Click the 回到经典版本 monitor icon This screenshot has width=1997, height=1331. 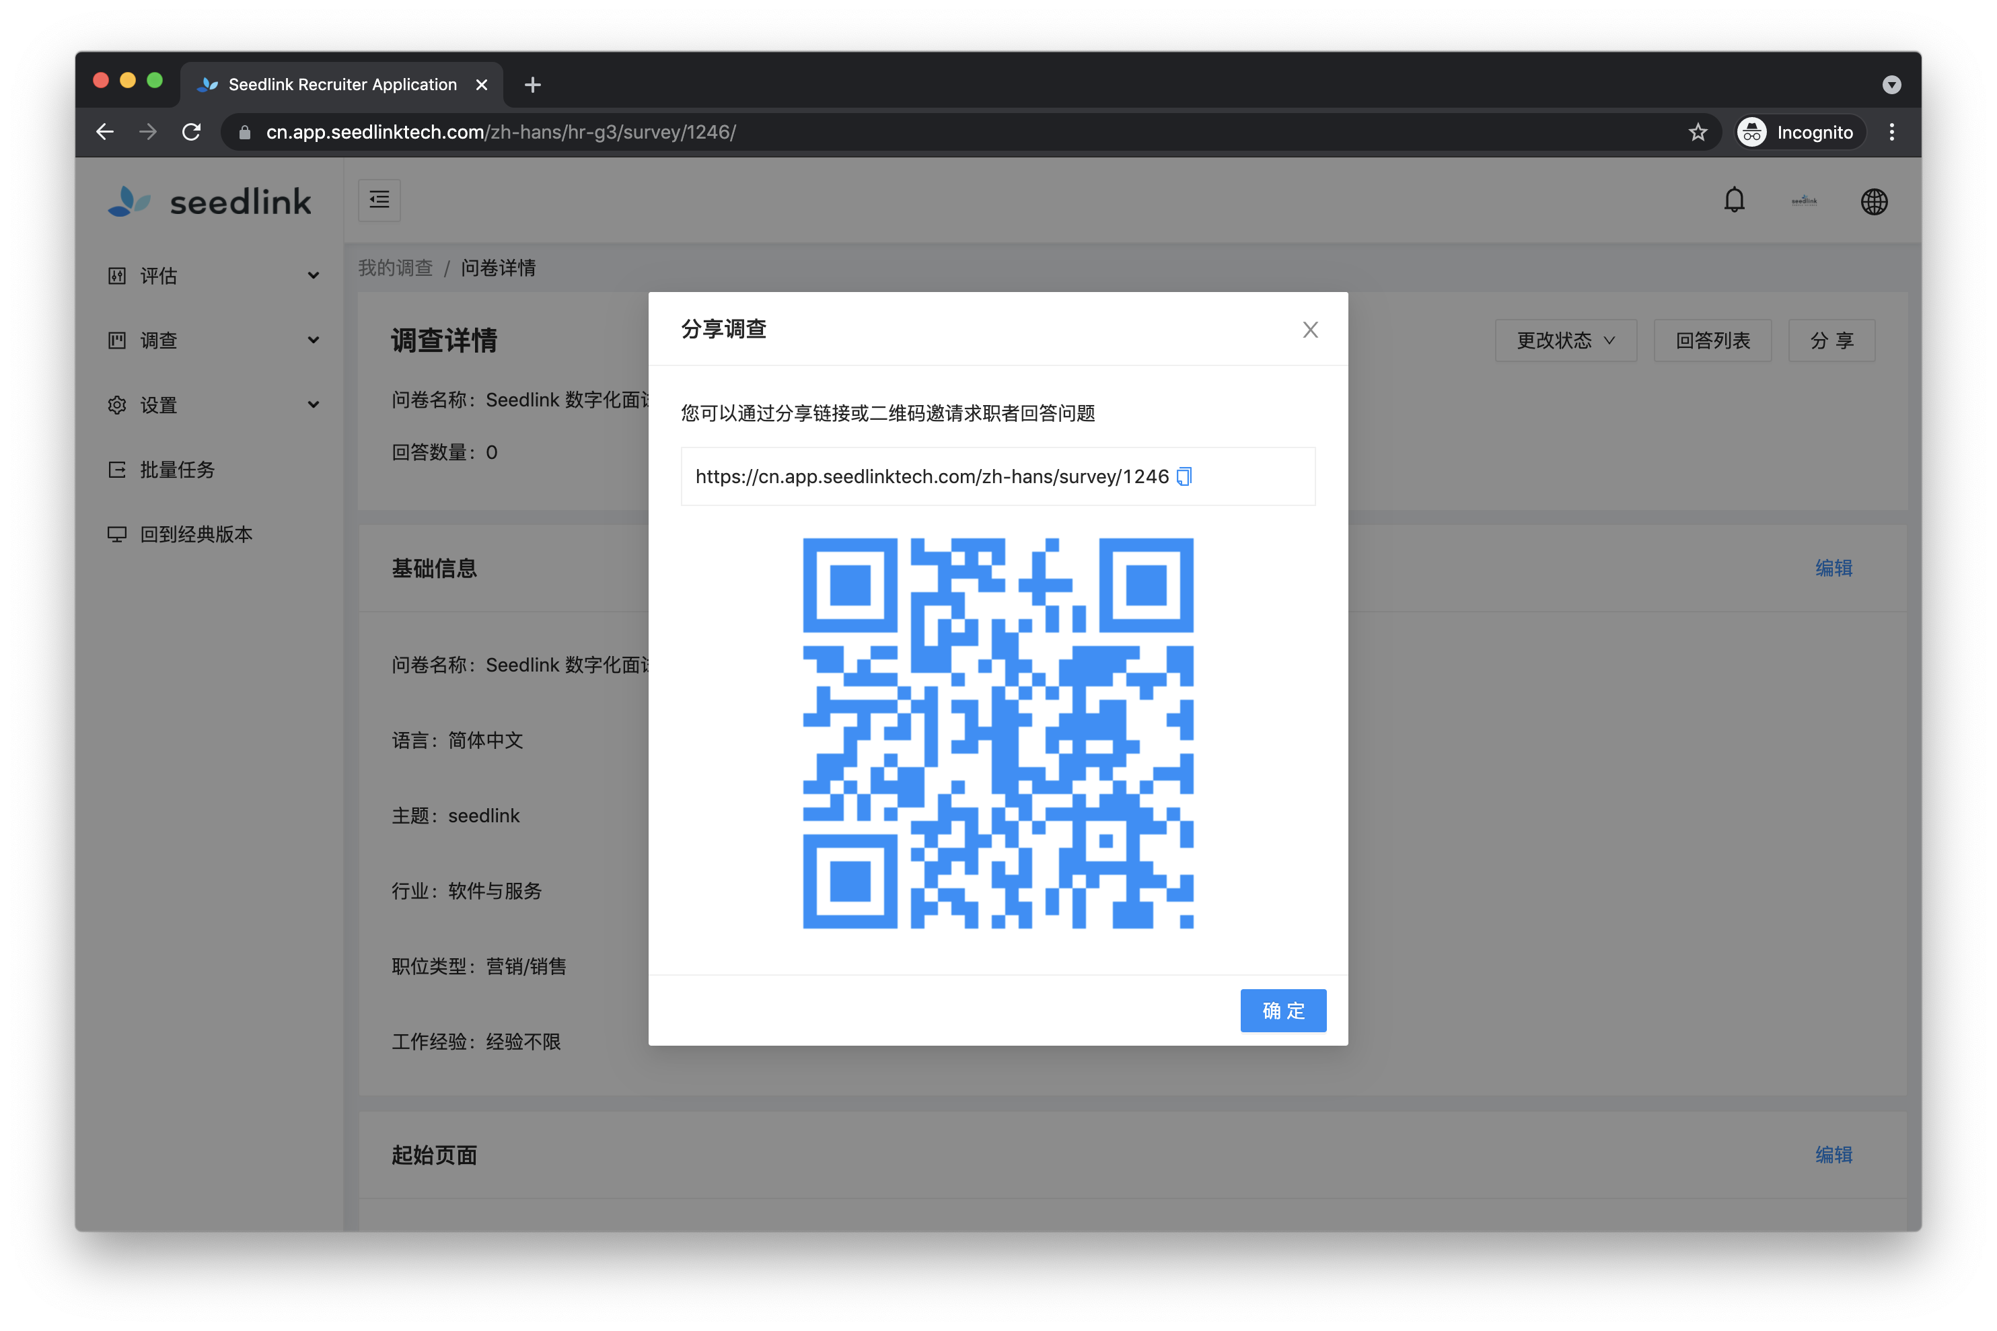[x=117, y=534]
